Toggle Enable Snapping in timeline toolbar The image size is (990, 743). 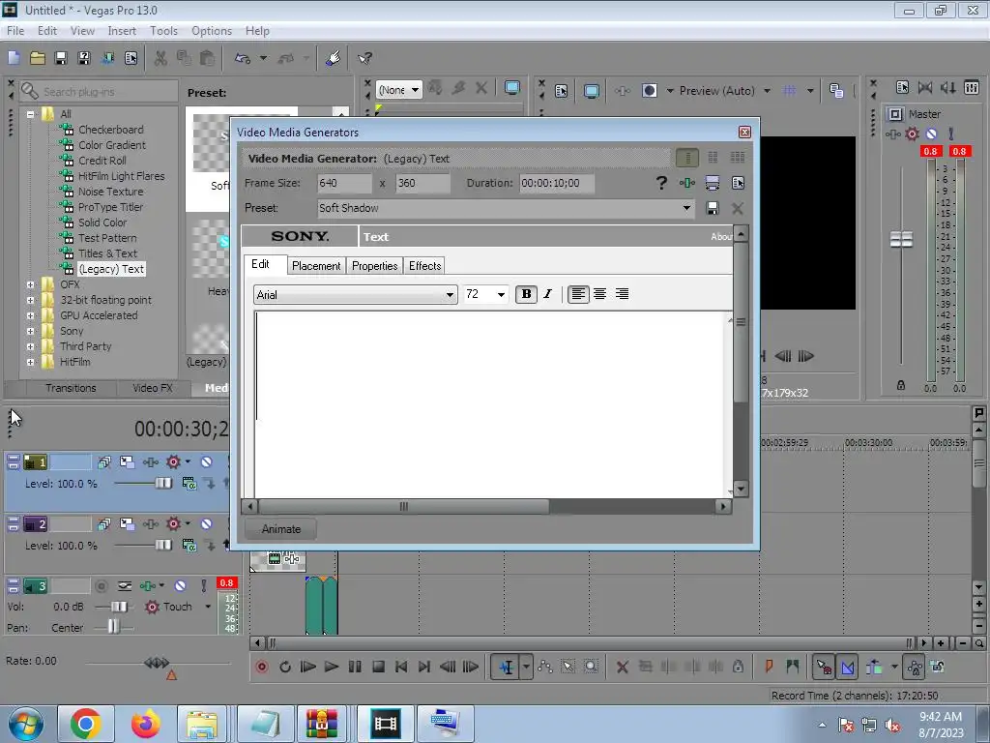tap(824, 667)
